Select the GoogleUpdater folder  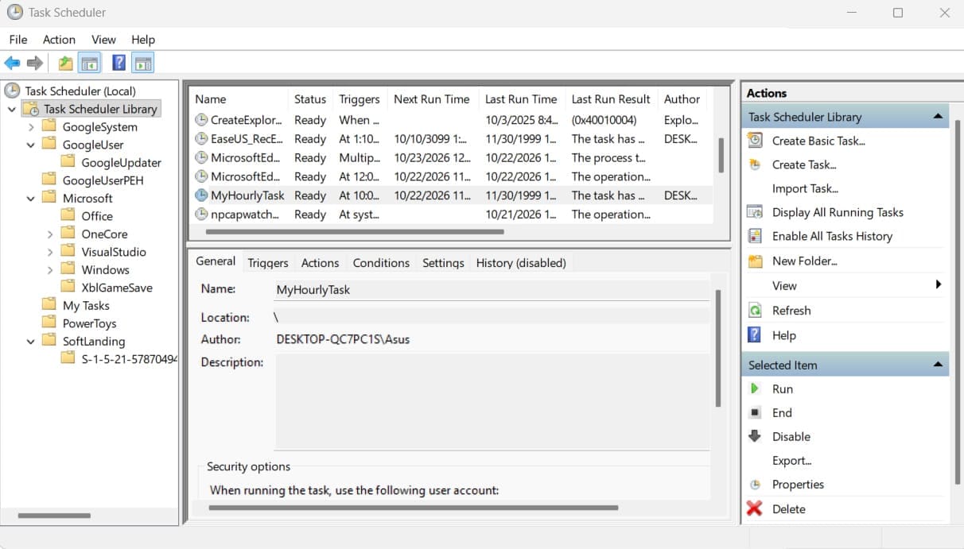[121, 162]
